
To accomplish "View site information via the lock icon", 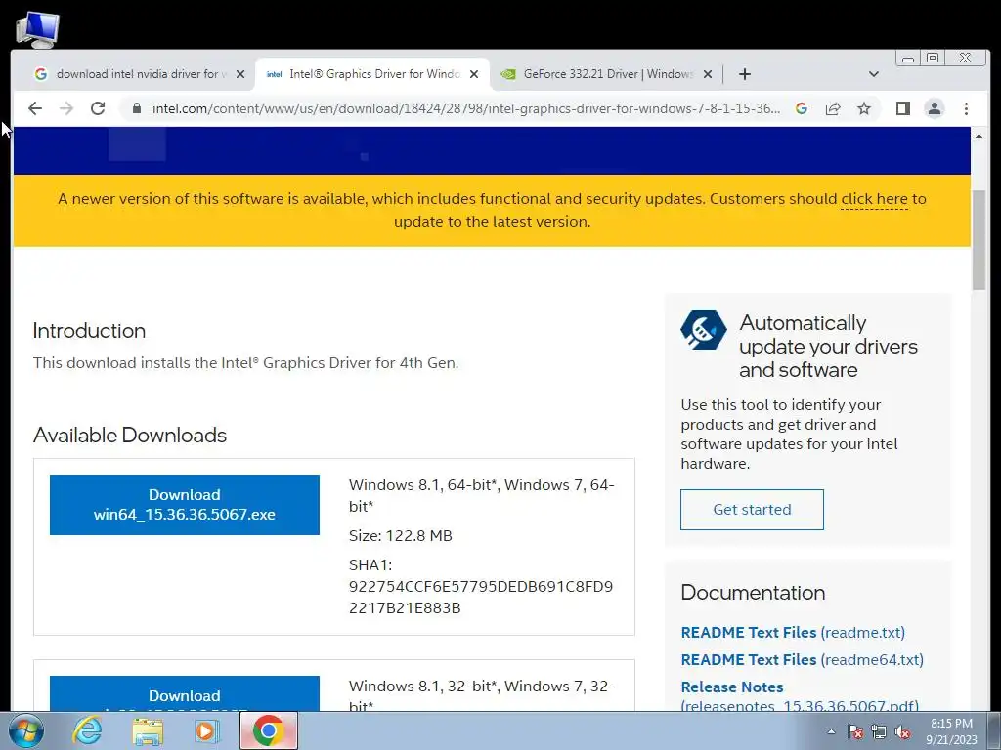I will [x=136, y=108].
